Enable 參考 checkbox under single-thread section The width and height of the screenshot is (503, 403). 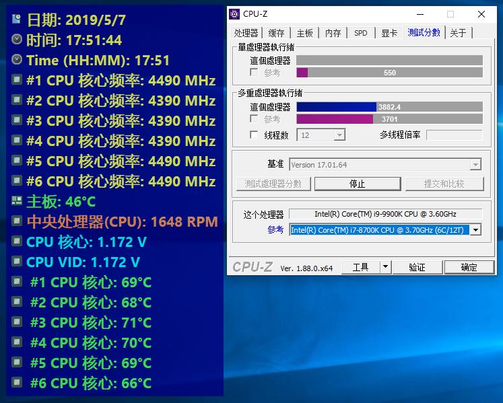(254, 72)
